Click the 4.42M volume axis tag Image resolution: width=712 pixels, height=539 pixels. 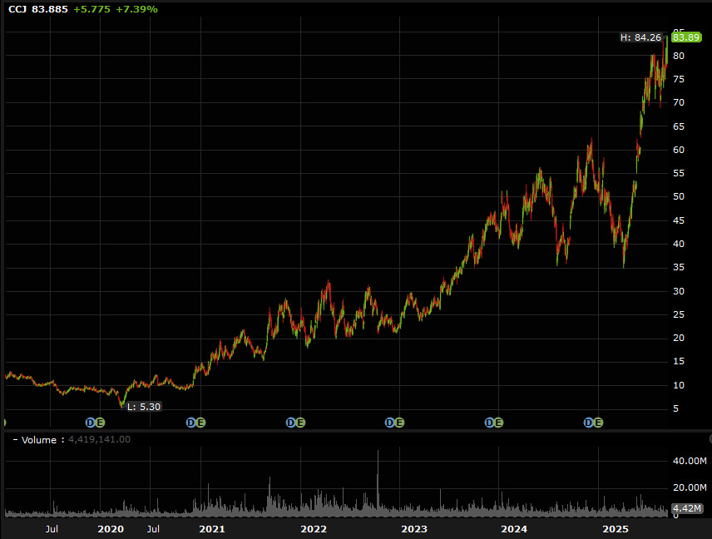[686, 508]
